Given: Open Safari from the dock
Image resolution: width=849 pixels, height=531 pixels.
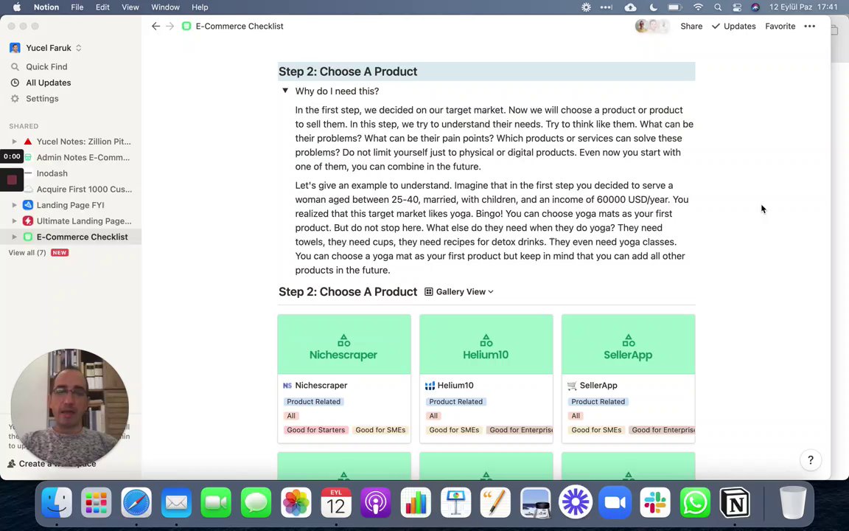Looking at the screenshot, I should click(x=136, y=503).
